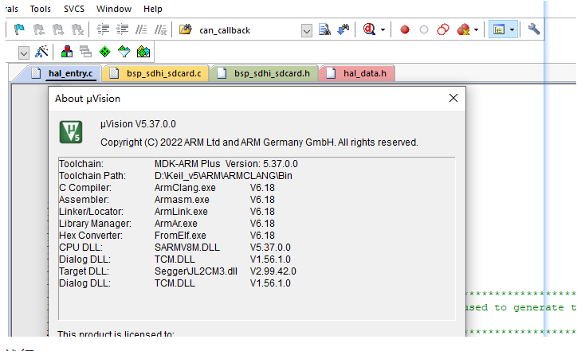Disable all breakpoints icon
585x351 pixels.
(443, 29)
